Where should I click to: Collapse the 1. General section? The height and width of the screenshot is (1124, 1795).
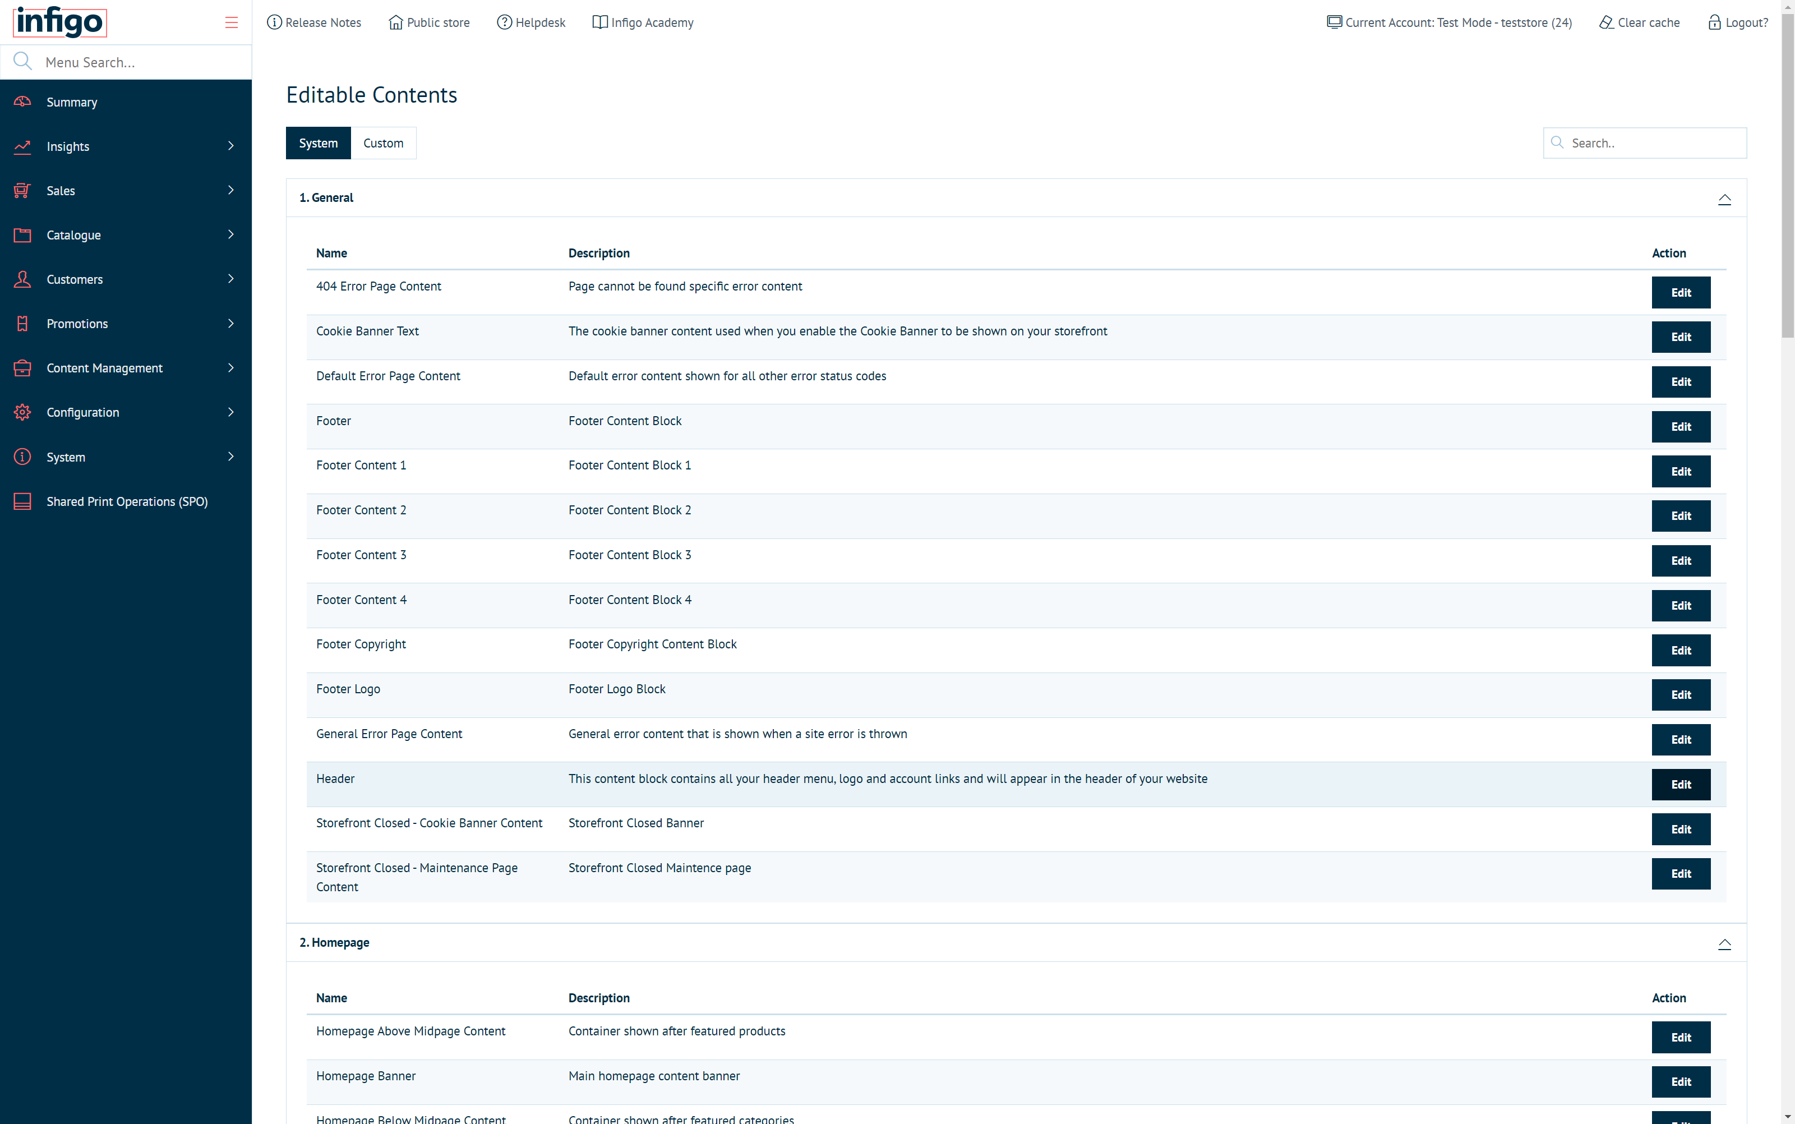pyautogui.click(x=1724, y=199)
